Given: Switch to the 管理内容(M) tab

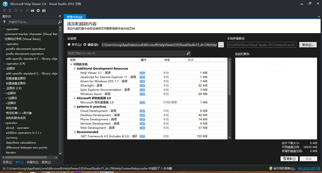Looking at the screenshot, I should 75,17.
